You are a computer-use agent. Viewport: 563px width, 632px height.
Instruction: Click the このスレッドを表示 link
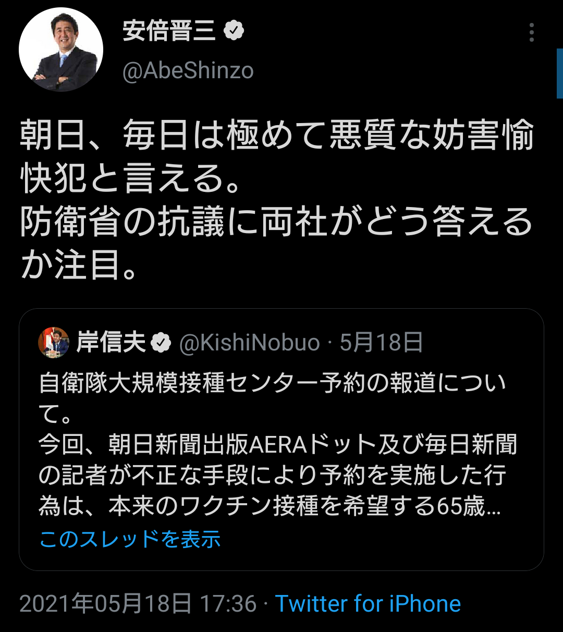130,539
